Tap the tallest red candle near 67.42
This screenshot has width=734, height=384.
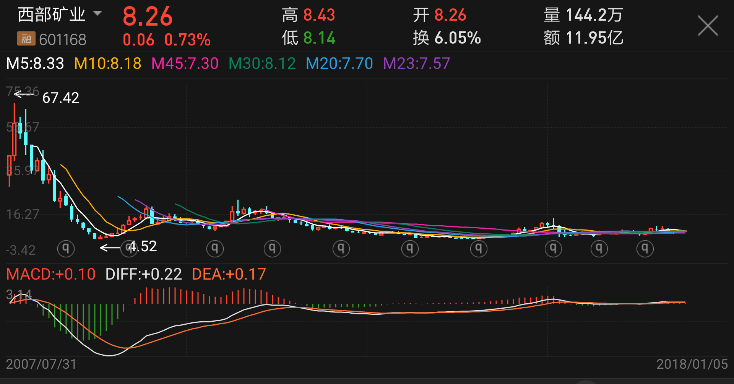pos(15,132)
